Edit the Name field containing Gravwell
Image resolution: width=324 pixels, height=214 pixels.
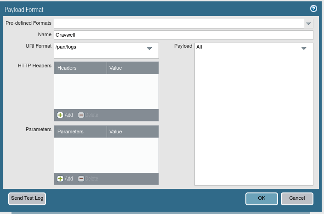click(x=183, y=35)
